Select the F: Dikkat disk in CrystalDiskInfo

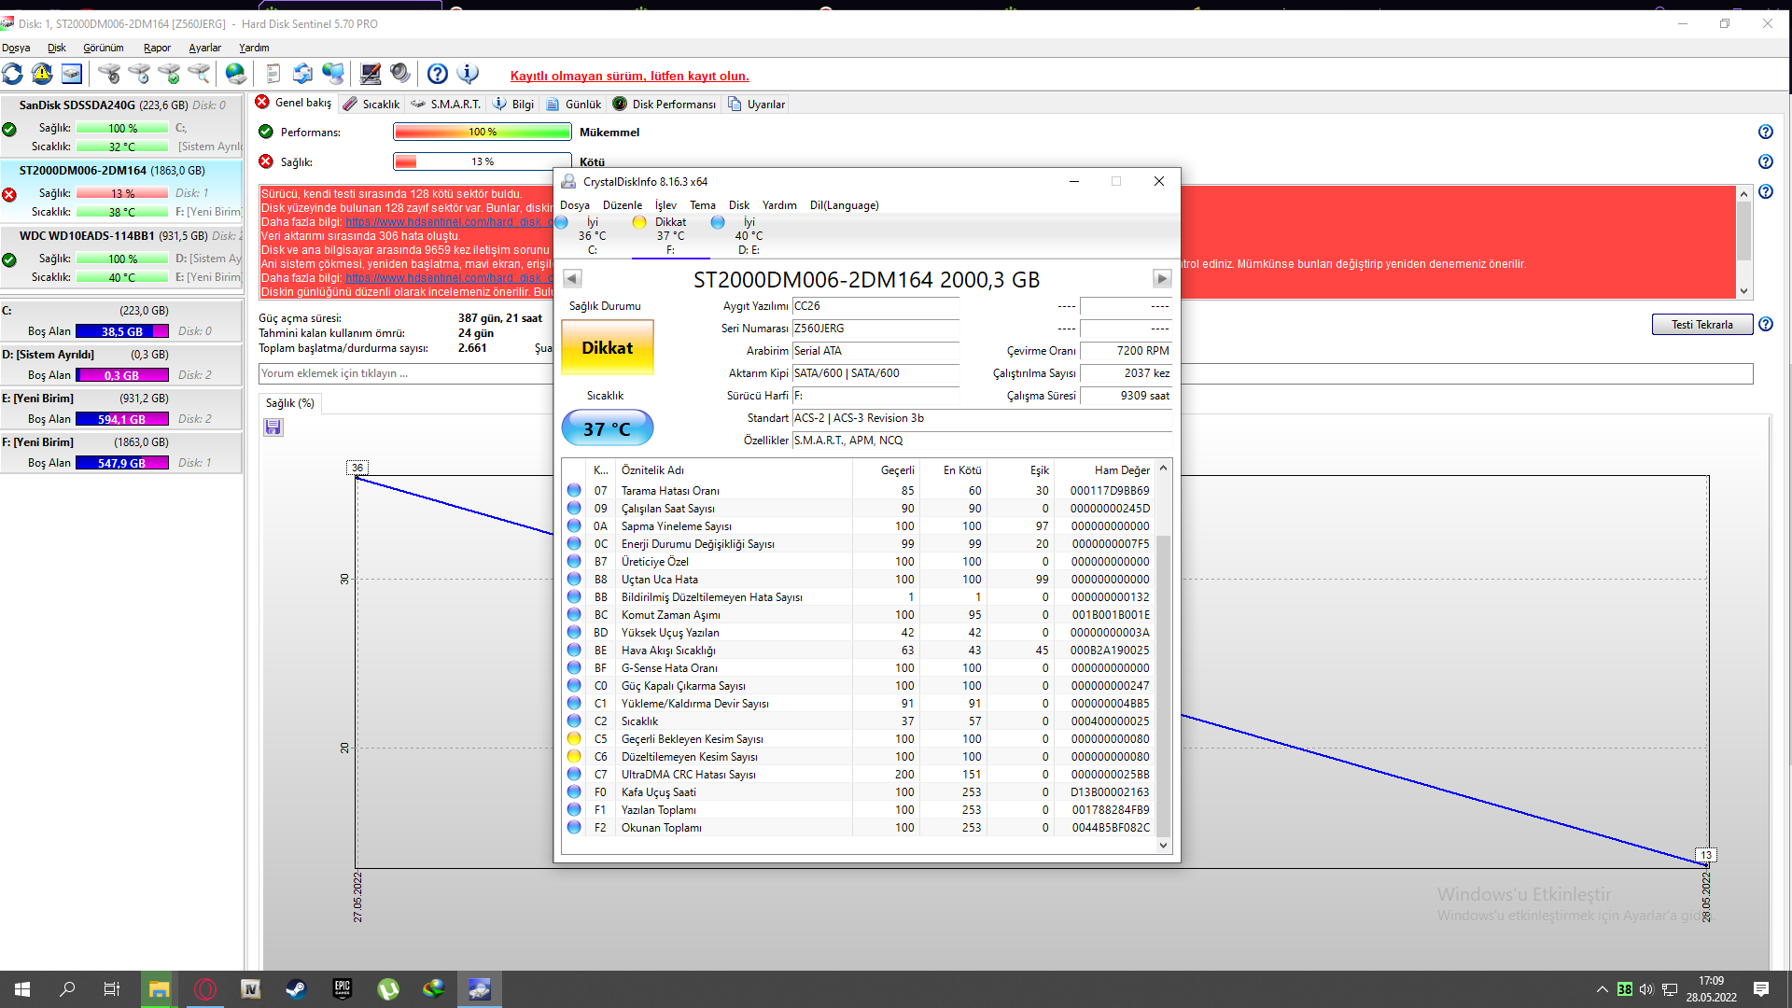669,235
